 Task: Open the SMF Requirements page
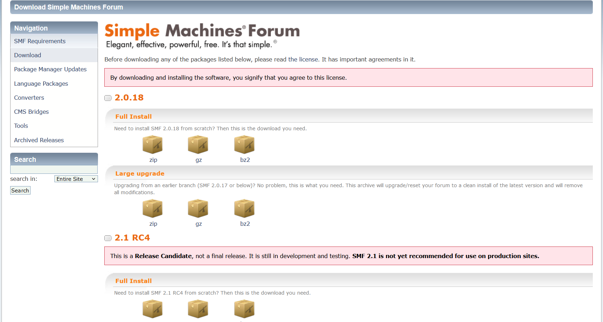click(x=39, y=41)
